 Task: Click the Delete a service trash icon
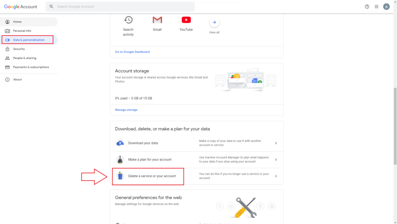click(120, 176)
